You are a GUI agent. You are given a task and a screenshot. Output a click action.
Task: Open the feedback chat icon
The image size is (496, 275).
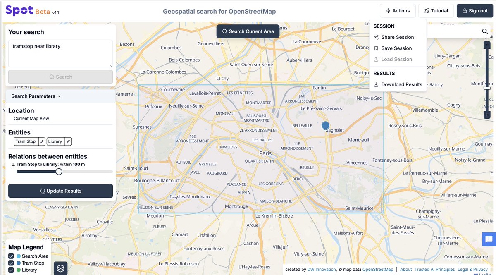[x=489, y=239]
